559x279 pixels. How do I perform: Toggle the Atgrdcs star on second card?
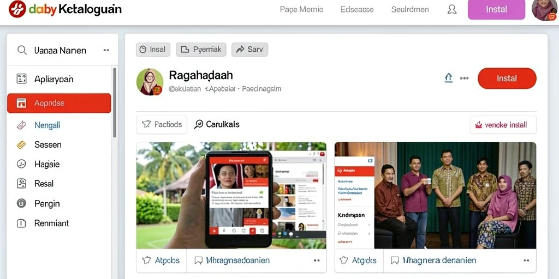[344, 260]
